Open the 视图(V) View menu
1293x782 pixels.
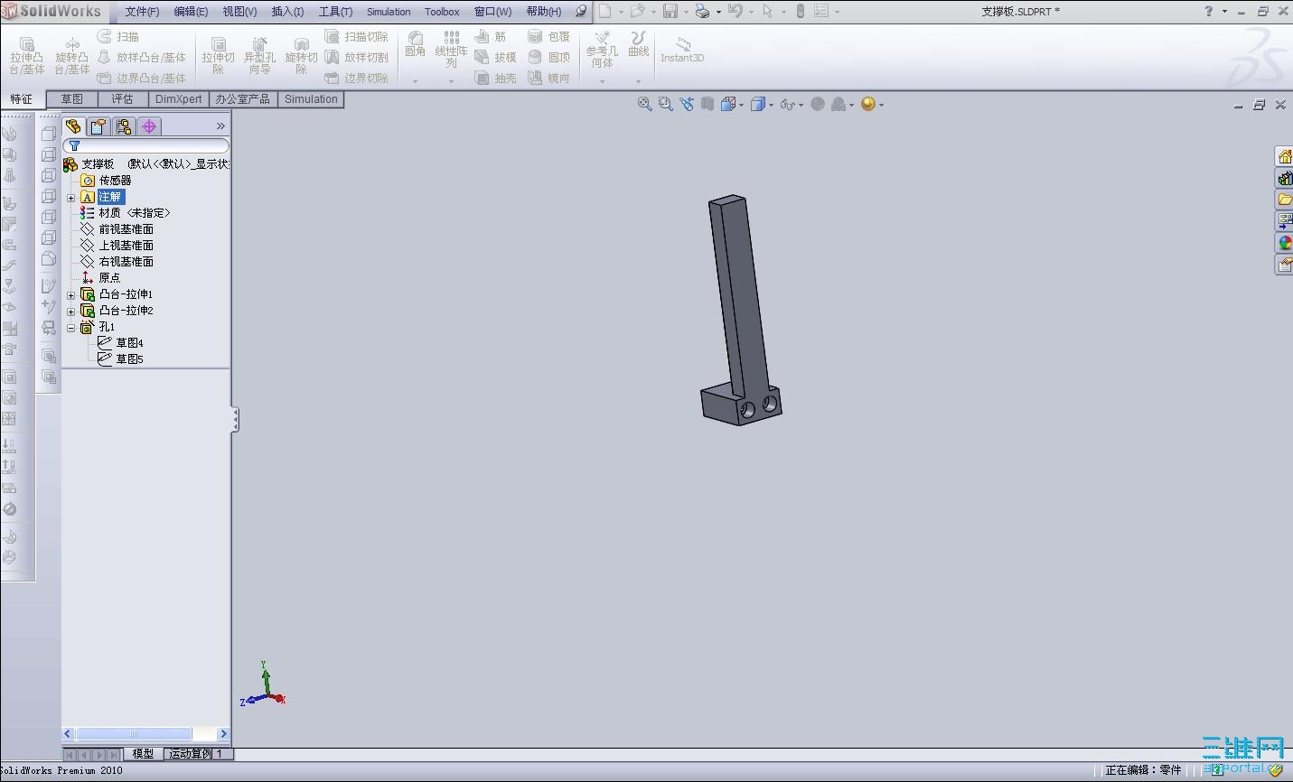point(239,12)
